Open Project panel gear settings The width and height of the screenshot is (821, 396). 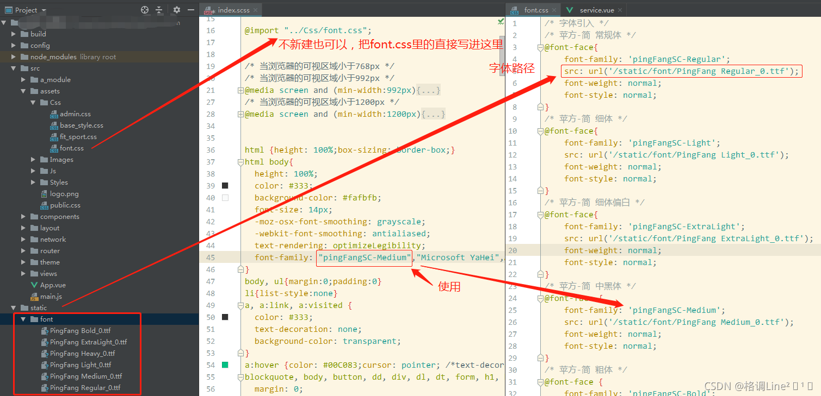click(x=177, y=10)
